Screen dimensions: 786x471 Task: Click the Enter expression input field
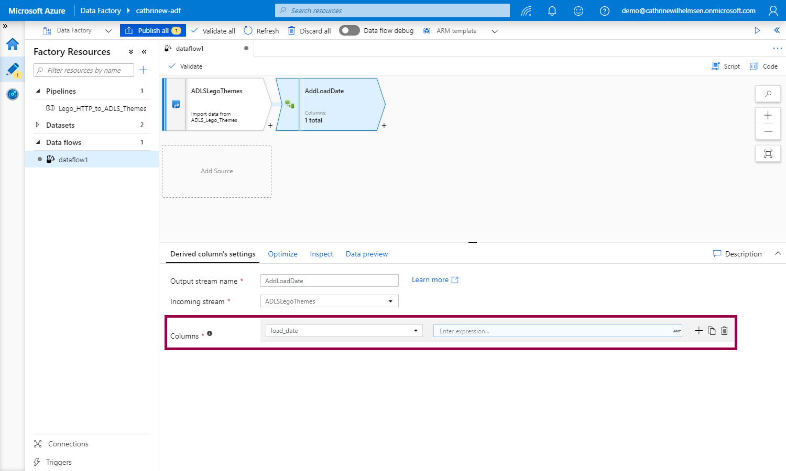pyautogui.click(x=553, y=331)
